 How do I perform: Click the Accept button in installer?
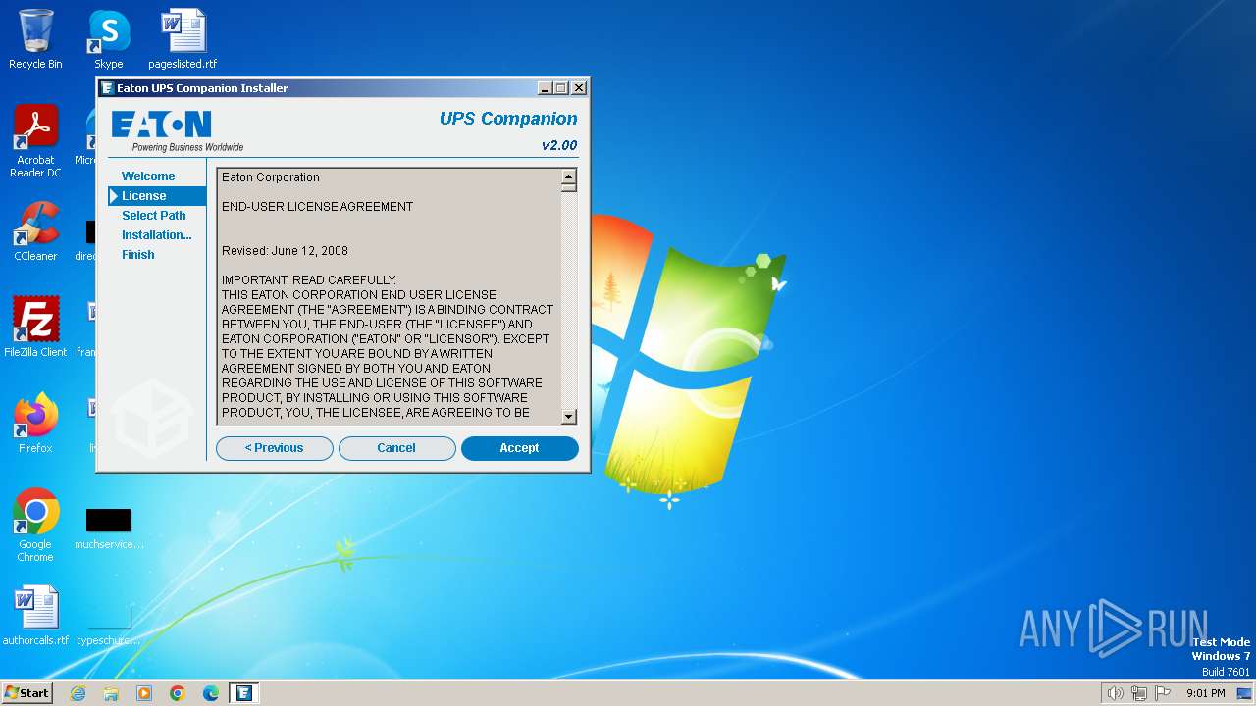519,448
